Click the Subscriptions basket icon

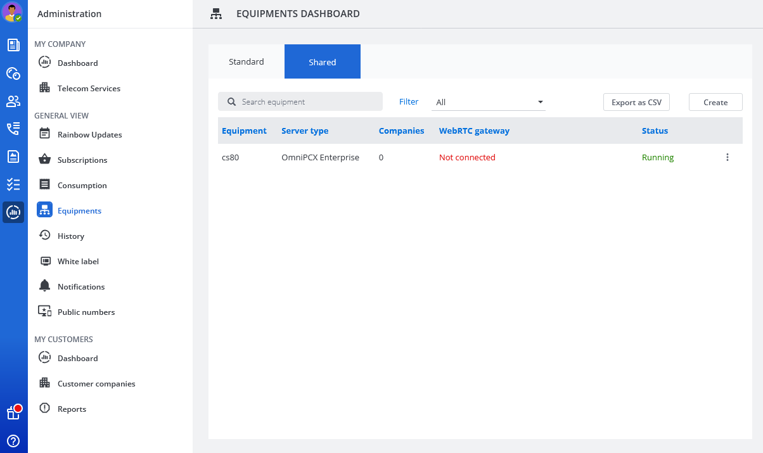tap(44, 160)
